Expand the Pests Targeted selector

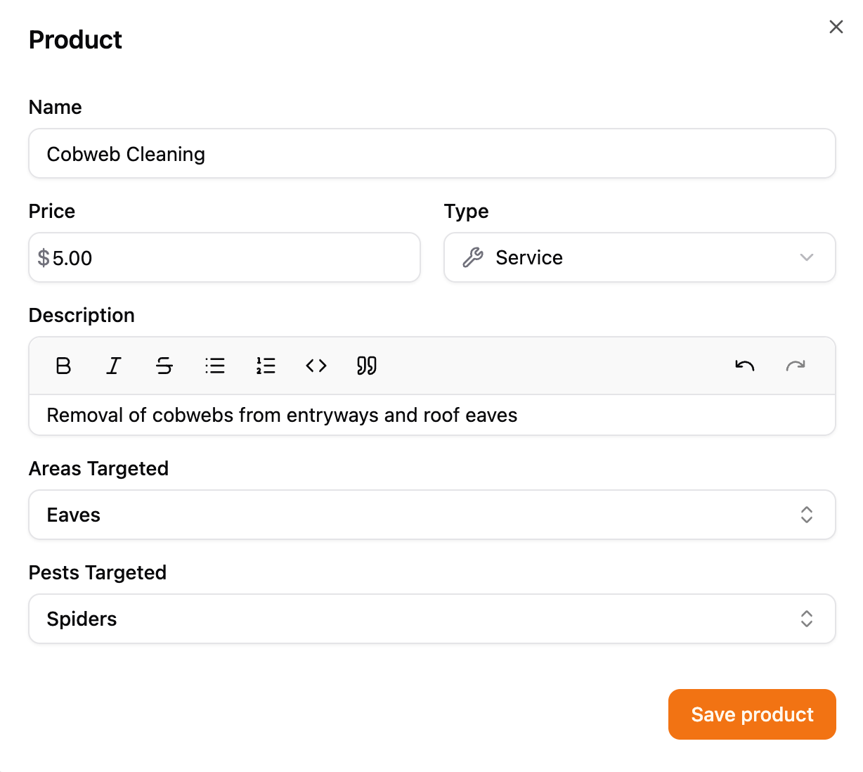coord(431,619)
